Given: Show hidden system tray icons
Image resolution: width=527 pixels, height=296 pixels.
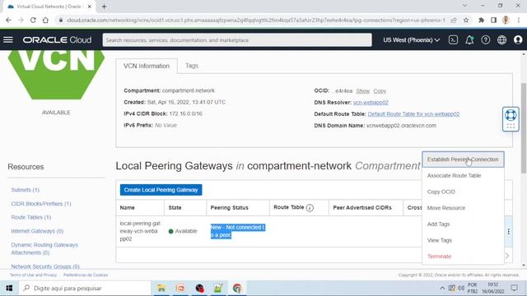Looking at the screenshot, I should 442,289.
